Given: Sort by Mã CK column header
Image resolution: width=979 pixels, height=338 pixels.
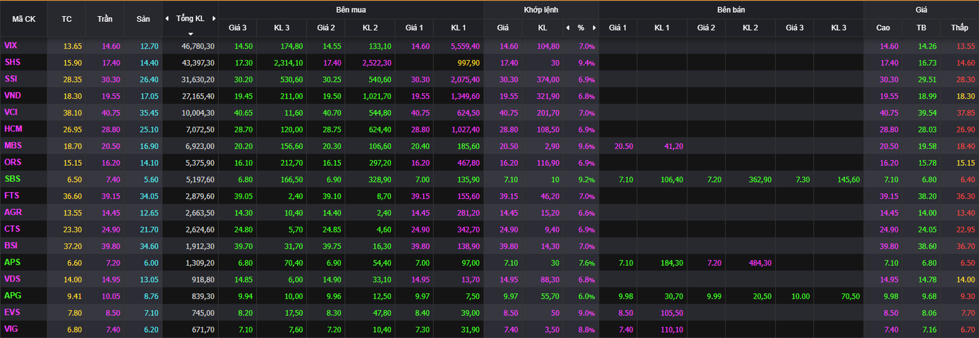Looking at the screenshot, I should (24, 19).
